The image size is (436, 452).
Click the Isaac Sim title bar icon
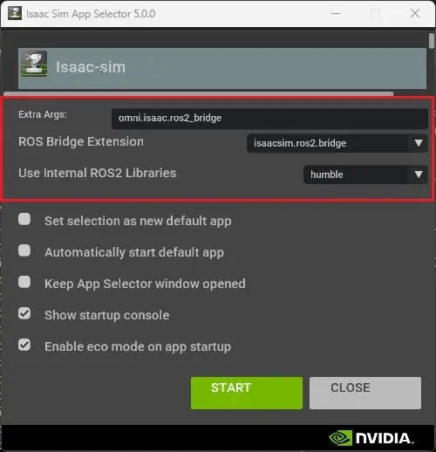coord(15,13)
